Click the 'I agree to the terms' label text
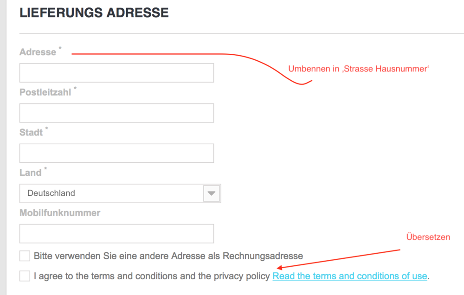Screen dimensions: 464x295 click(152, 276)
